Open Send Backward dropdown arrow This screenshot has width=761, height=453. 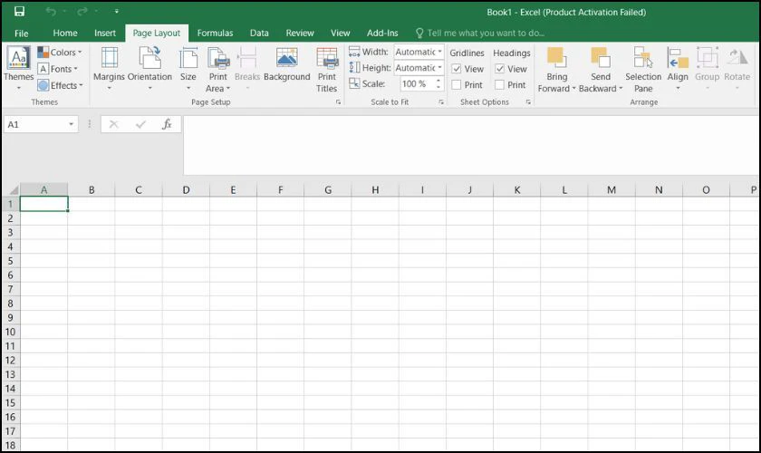(x=621, y=89)
